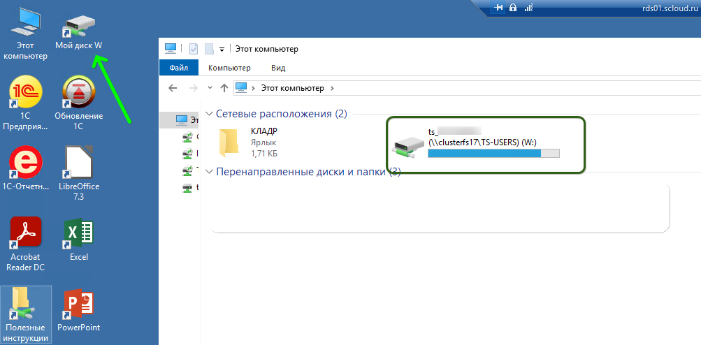Open the Мой диск W desktop shortcut
The height and width of the screenshot is (345, 701).
(79, 31)
